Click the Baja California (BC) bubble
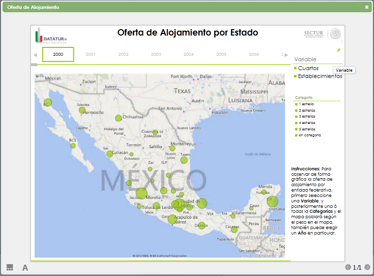This screenshot has width=374, height=276. [x=48, y=103]
